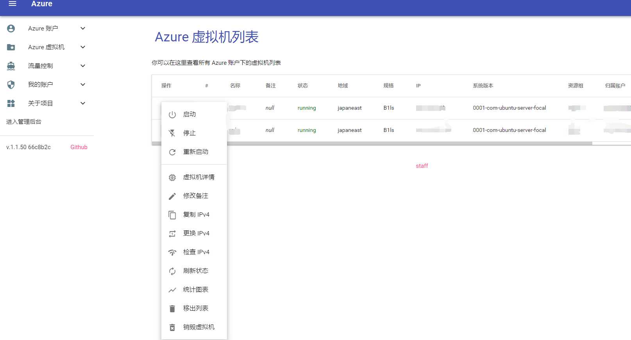631x340 pixels.
Task: Click the Azure 虚拟机 folder star icon
Action: tap(11, 47)
